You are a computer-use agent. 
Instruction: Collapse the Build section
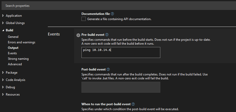coord(3,30)
